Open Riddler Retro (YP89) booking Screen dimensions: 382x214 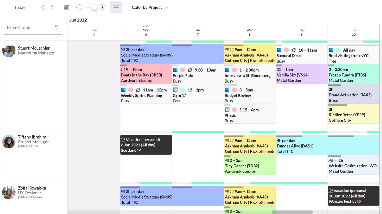point(354,114)
